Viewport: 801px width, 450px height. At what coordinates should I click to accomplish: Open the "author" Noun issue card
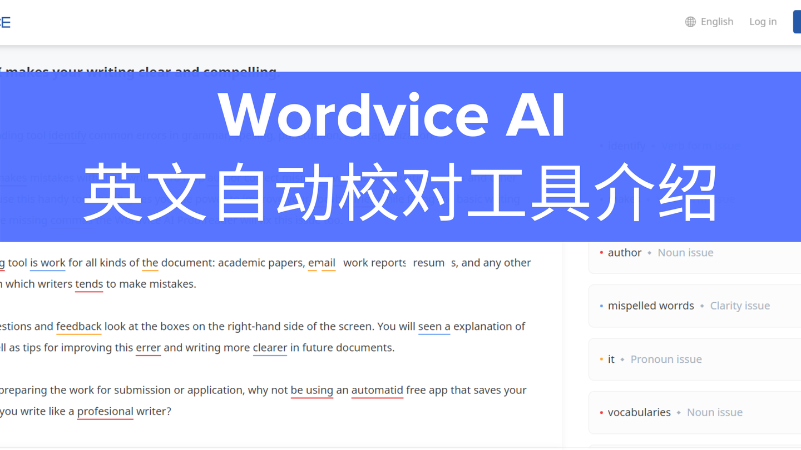(695, 253)
